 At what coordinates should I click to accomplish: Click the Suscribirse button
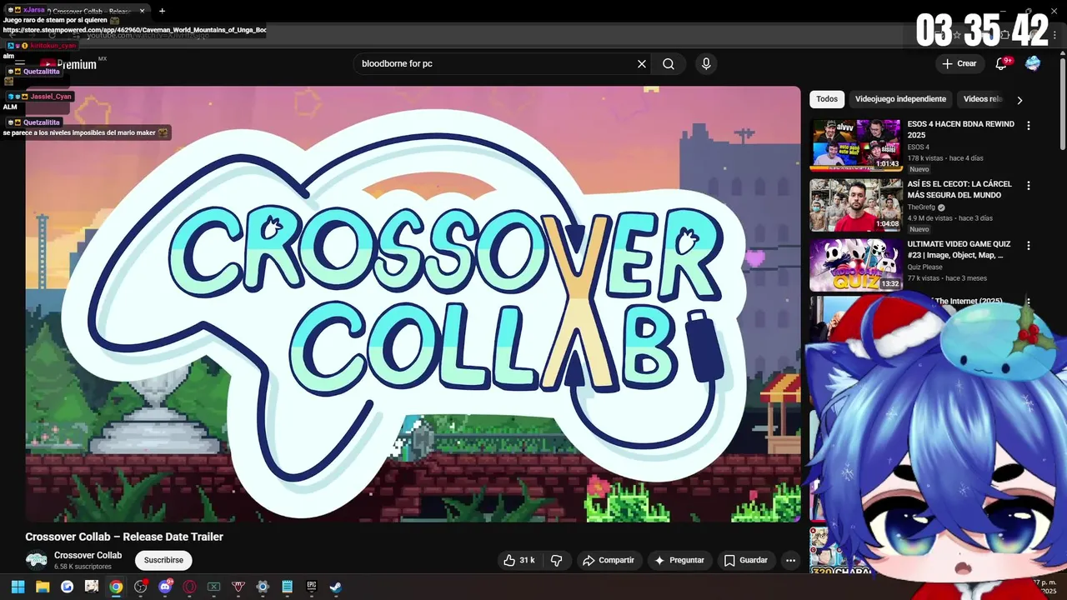(x=163, y=561)
